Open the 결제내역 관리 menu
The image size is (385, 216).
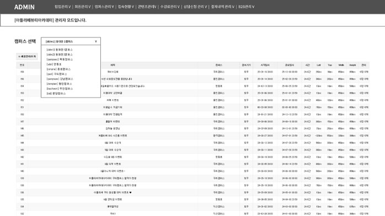click(x=223, y=7)
